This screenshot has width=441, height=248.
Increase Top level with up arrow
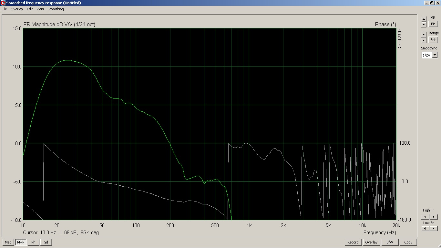pyautogui.click(x=424, y=18)
